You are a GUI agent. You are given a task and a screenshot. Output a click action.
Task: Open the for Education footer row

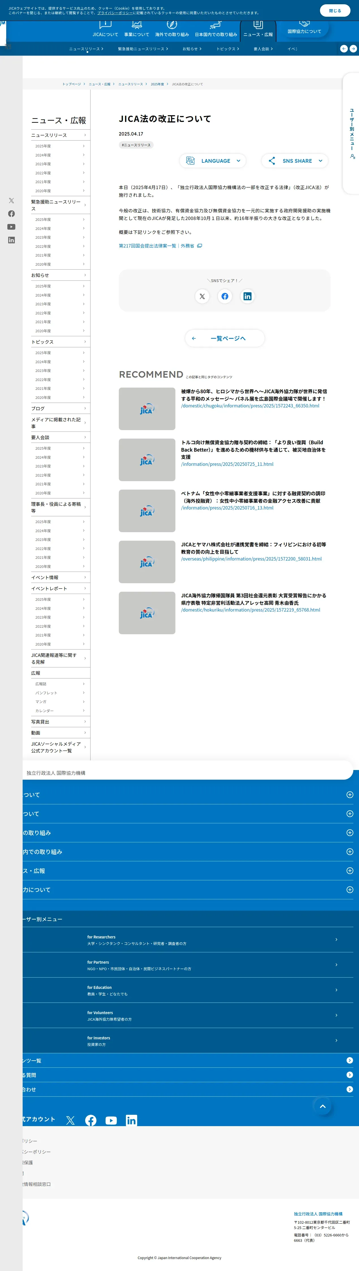pyautogui.click(x=188, y=990)
